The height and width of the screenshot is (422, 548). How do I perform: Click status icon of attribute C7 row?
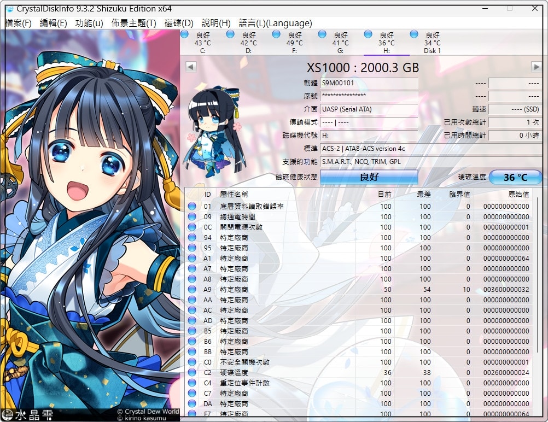(192, 394)
